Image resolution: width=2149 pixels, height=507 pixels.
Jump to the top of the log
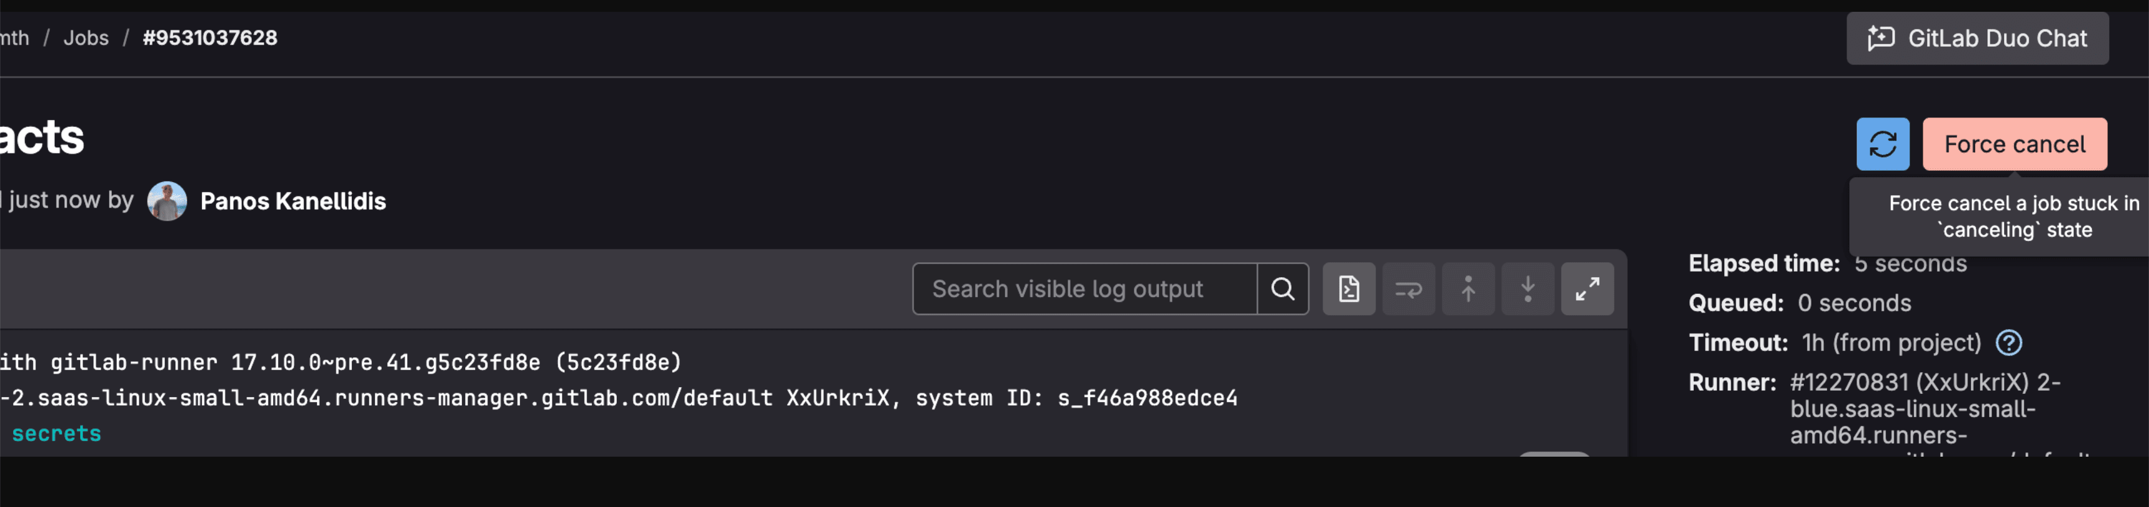(1467, 290)
